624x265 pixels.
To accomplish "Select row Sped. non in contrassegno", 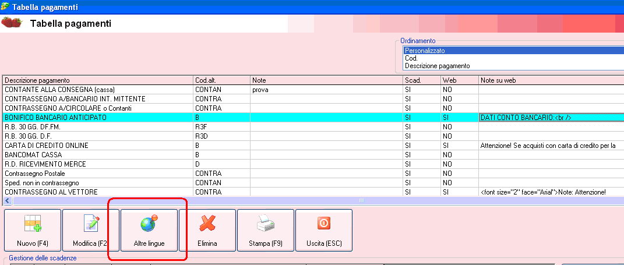I will tap(313, 183).
